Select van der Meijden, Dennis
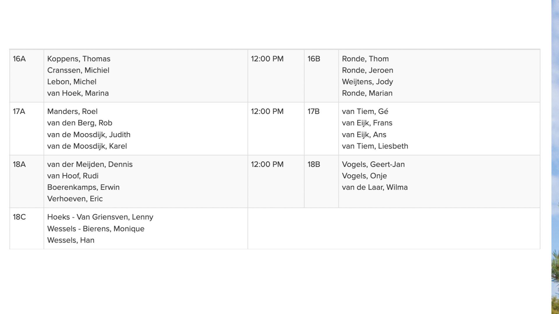This screenshot has width=559, height=314. pos(90,164)
